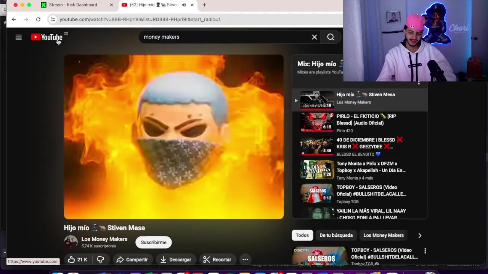Click the video title Hijo mío Stiven Mesa
The image size is (488, 274).
pos(104,228)
